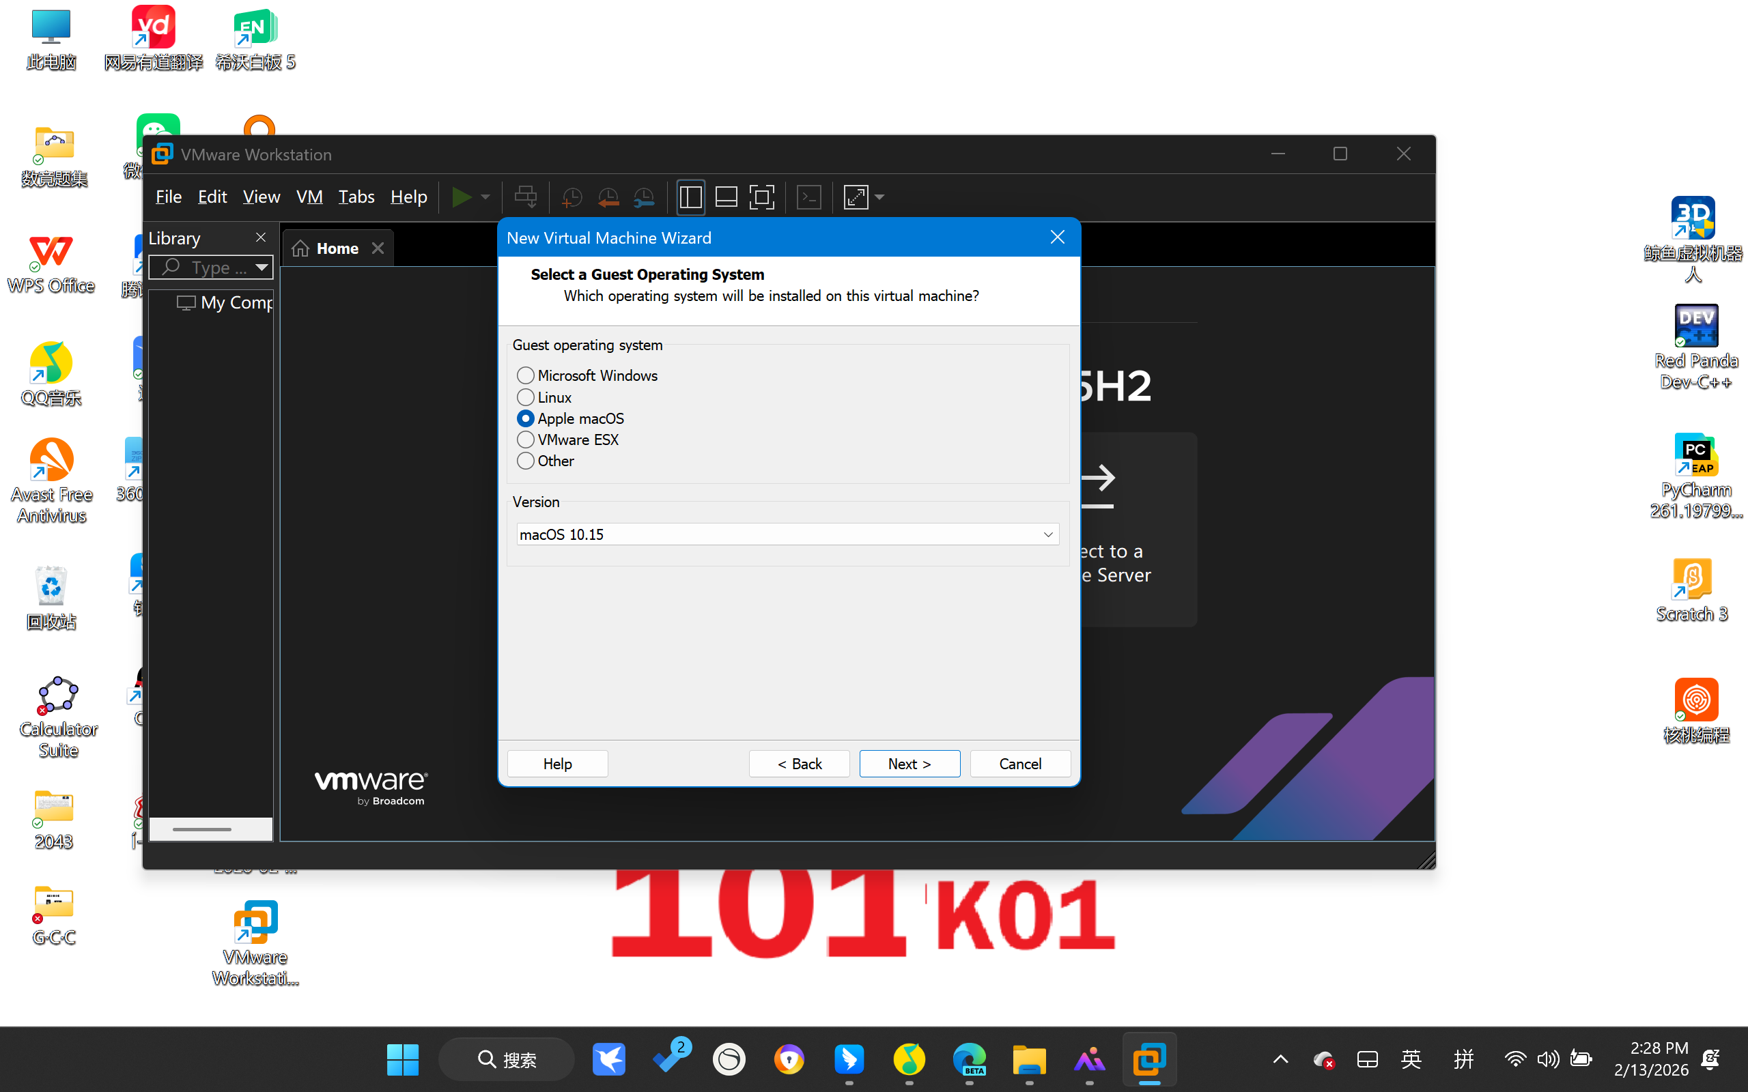Toggle the Show Library sidebar icon
Screen dimensions: 1748x1092
pyautogui.click(x=690, y=197)
